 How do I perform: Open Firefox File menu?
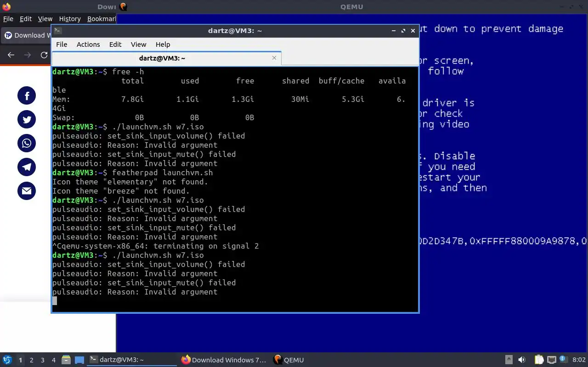click(x=8, y=19)
